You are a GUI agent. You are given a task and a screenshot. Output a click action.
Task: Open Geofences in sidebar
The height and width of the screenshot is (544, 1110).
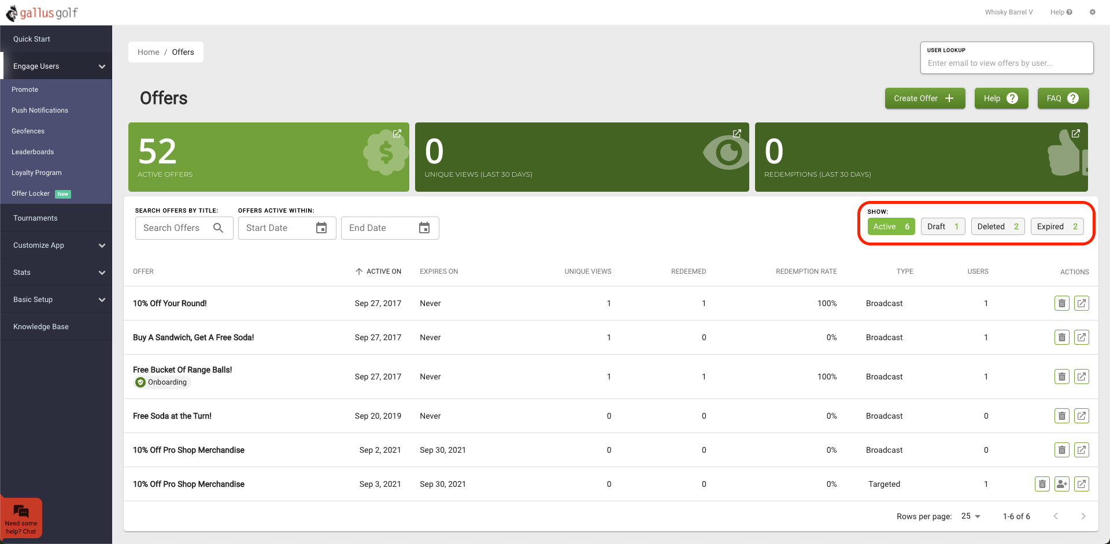point(28,131)
